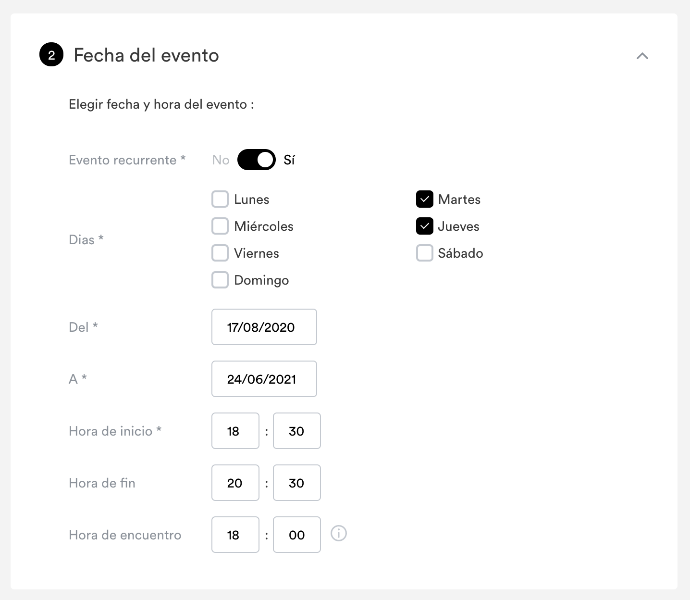Select the Hora de fin minutes field
690x600 pixels.
[x=297, y=483]
